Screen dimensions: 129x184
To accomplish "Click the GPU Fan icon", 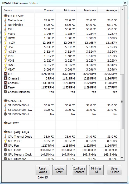I will click(6, 145).
